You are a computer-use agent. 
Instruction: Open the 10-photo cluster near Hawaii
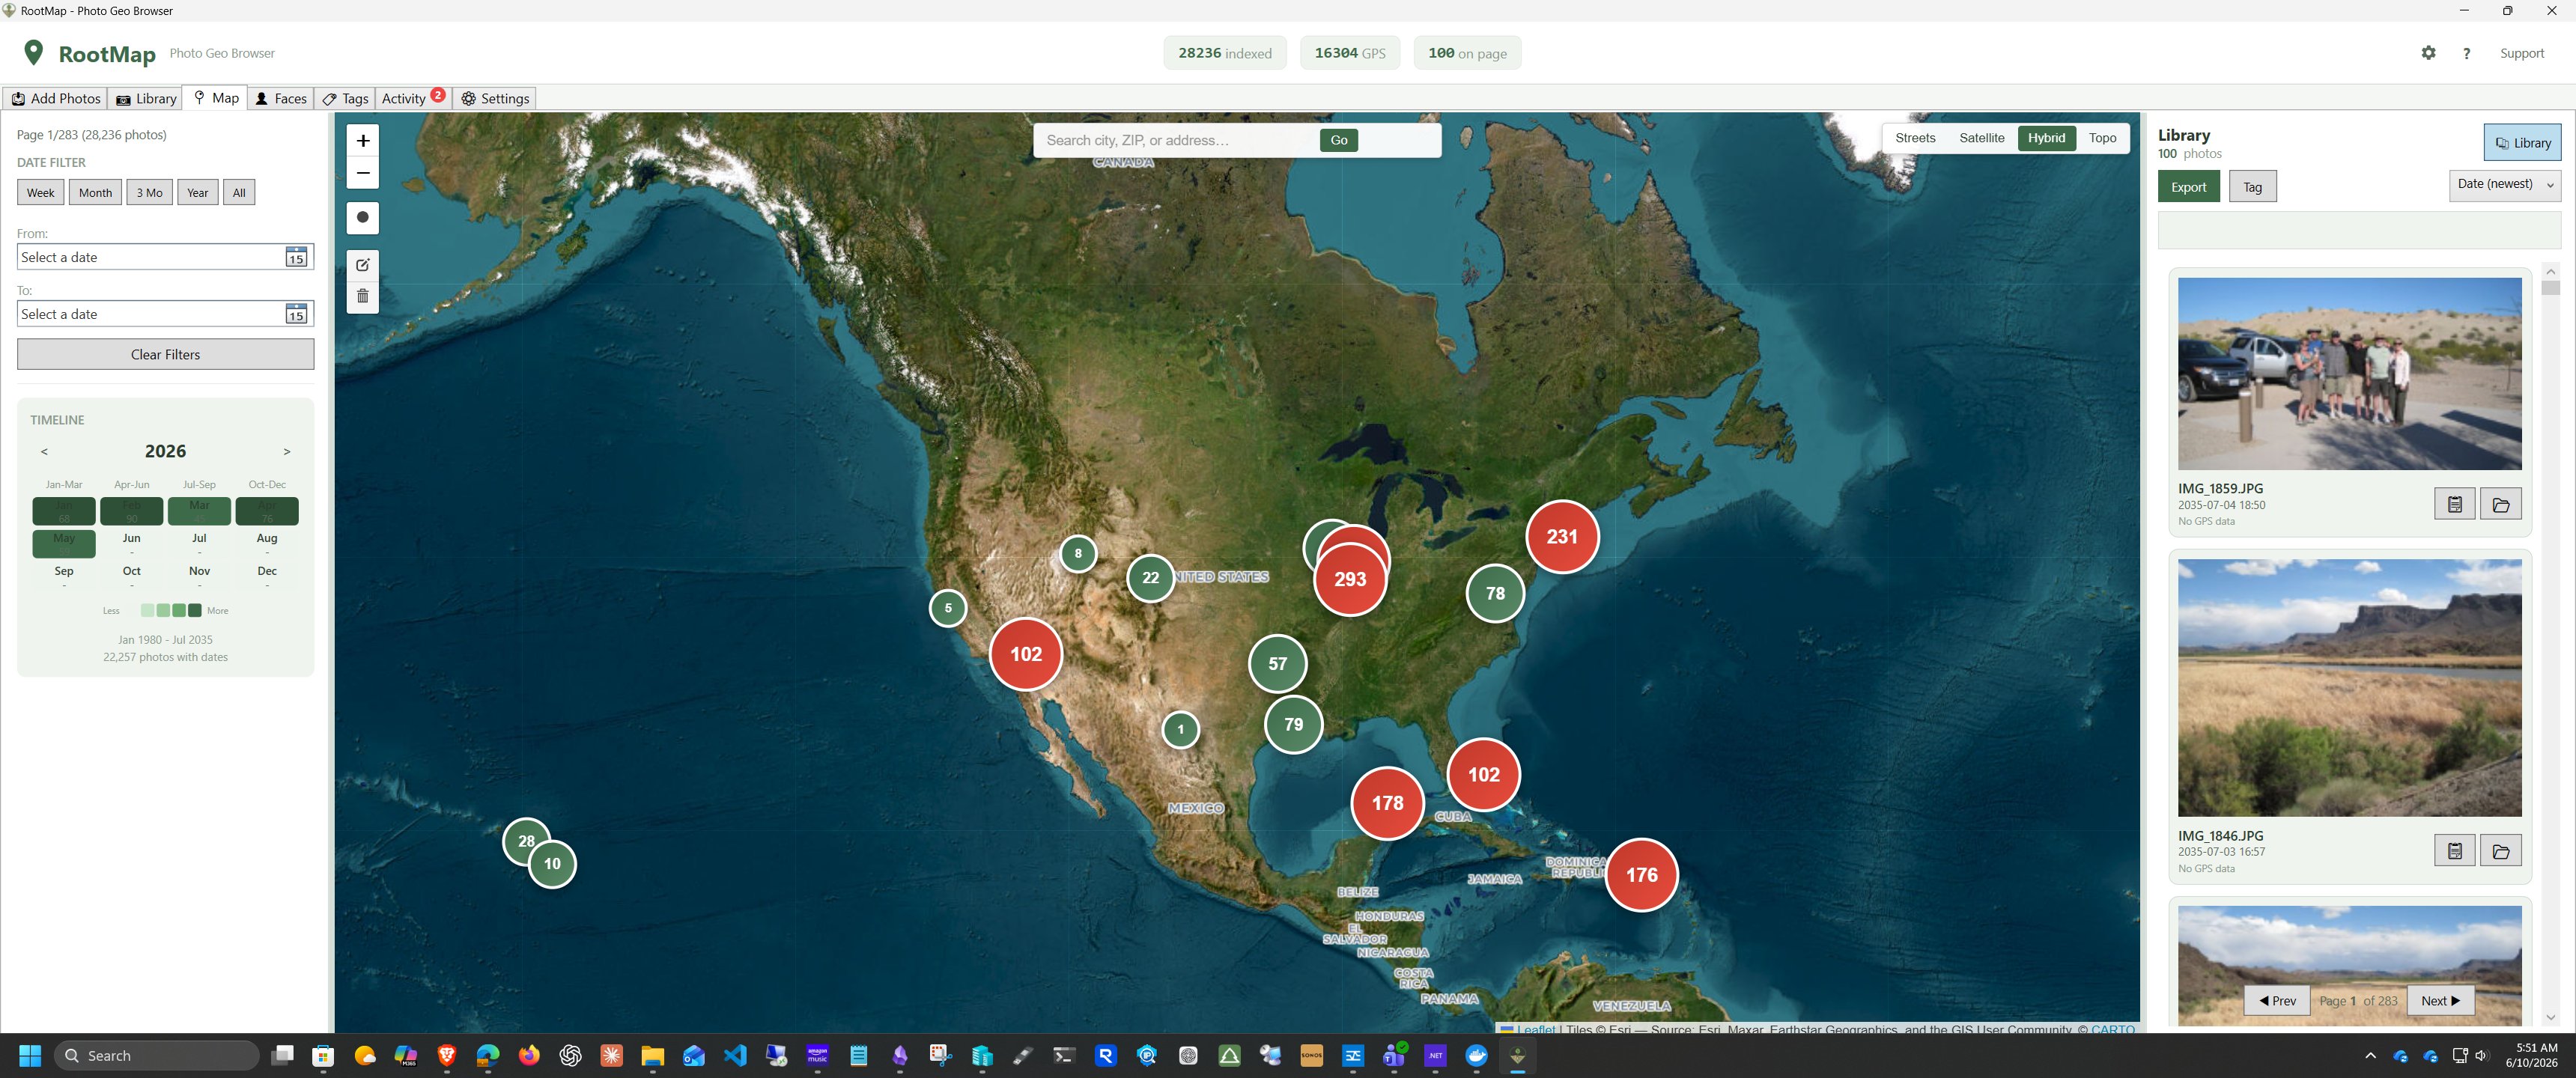(552, 864)
